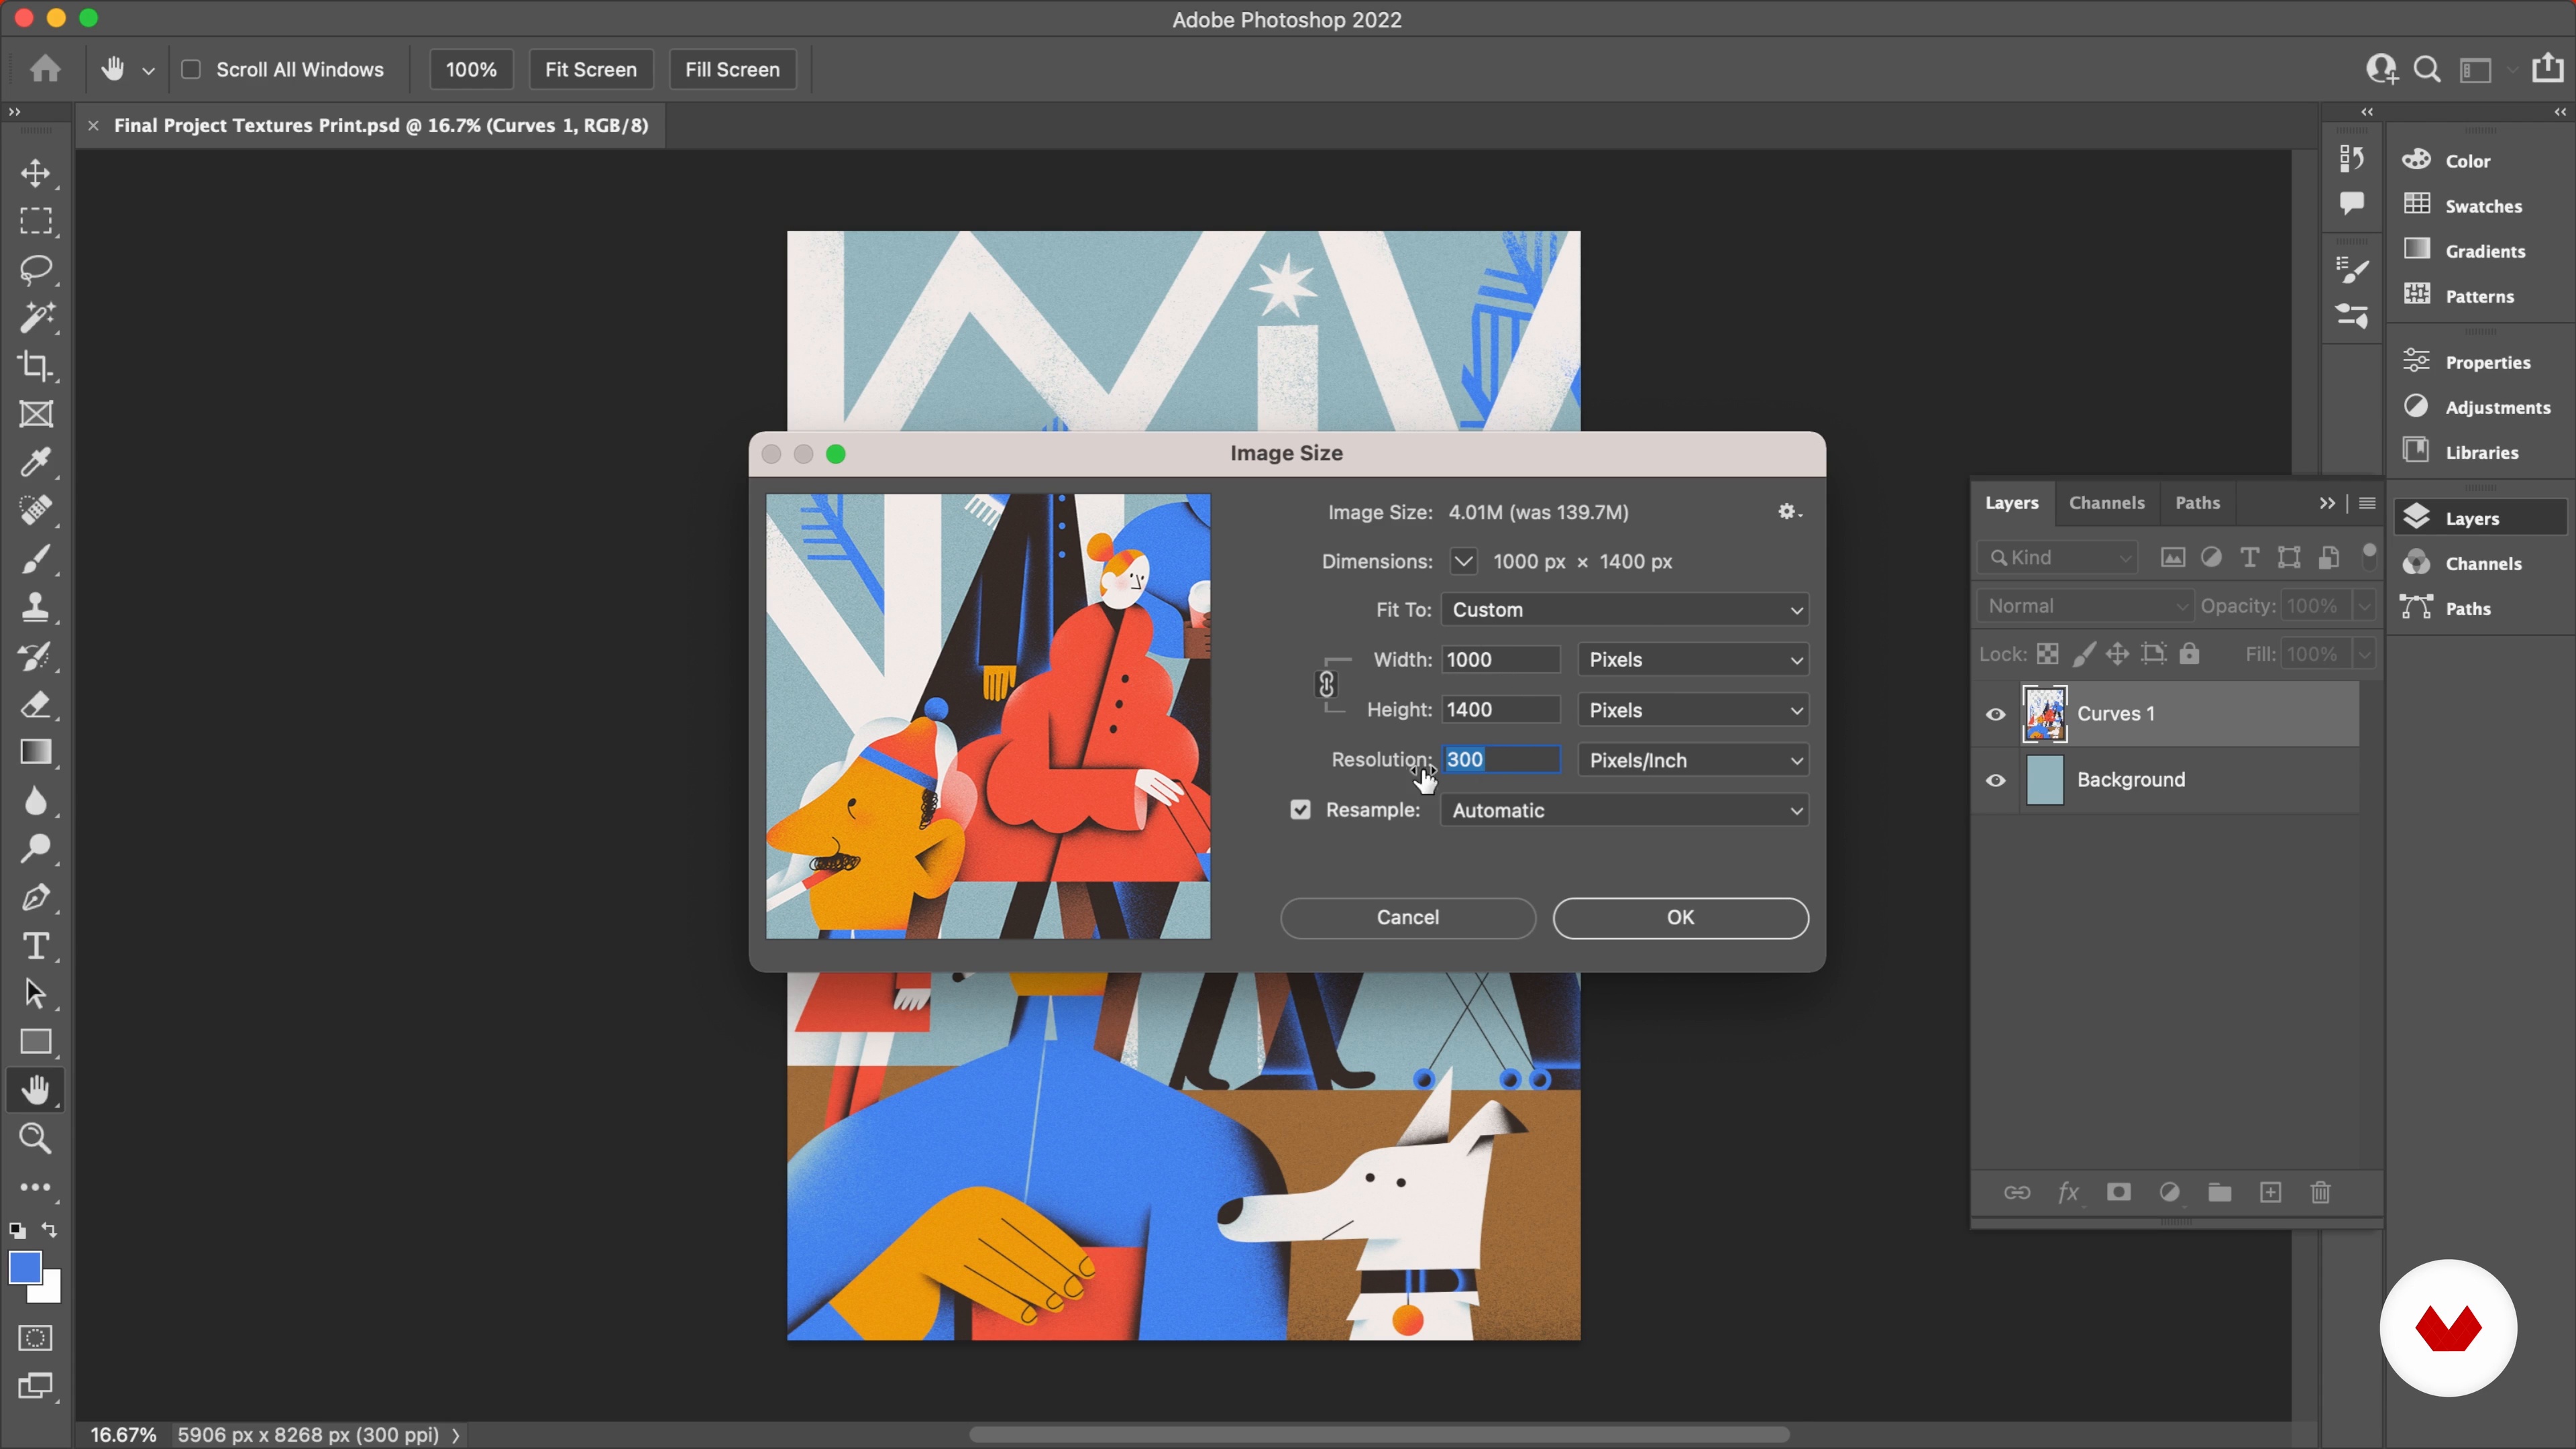Select the Crop tool

tap(36, 366)
